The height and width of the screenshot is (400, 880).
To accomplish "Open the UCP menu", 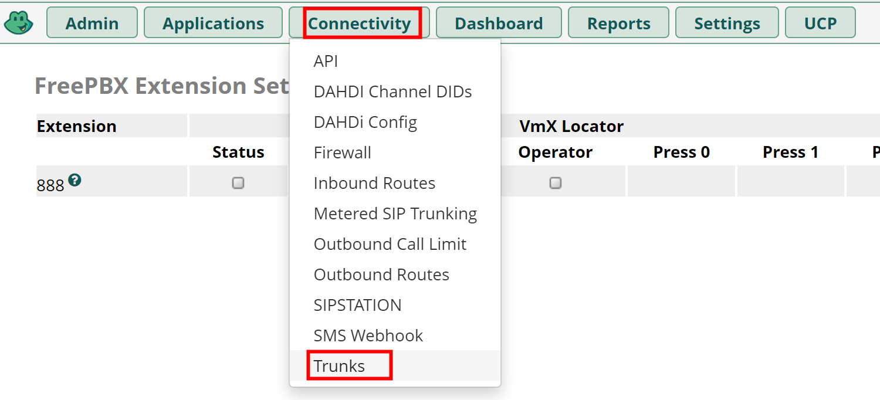I will (820, 23).
